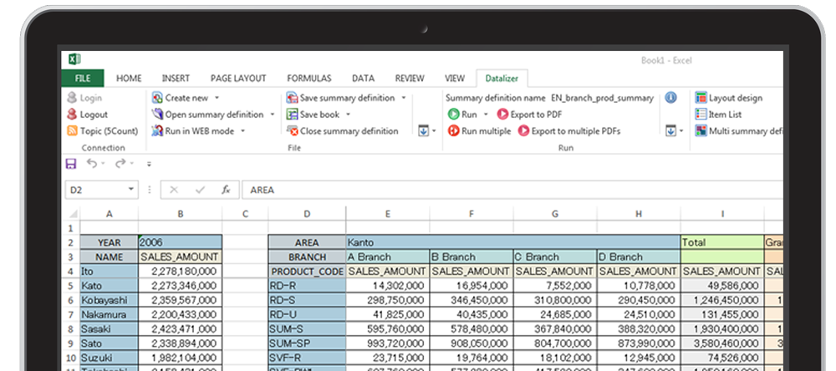This screenshot has height=371, width=836.
Task: Click the Login icon in Connection group
Action: tap(72, 98)
